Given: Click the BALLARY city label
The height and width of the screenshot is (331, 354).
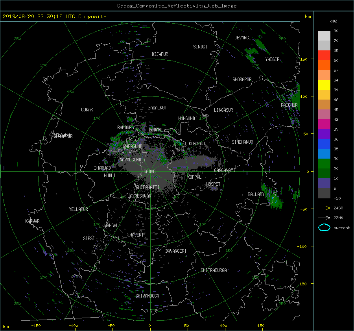Looking at the screenshot, I should coord(256,194).
